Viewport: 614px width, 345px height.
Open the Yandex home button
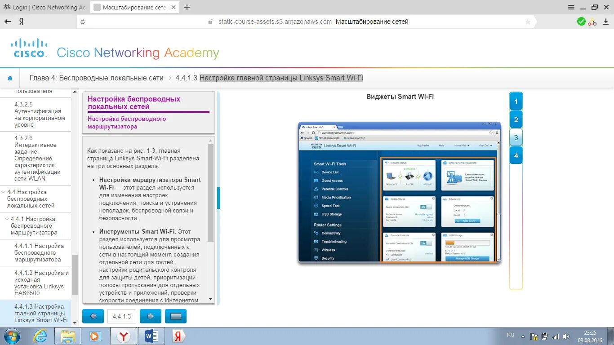pyautogui.click(x=21, y=22)
